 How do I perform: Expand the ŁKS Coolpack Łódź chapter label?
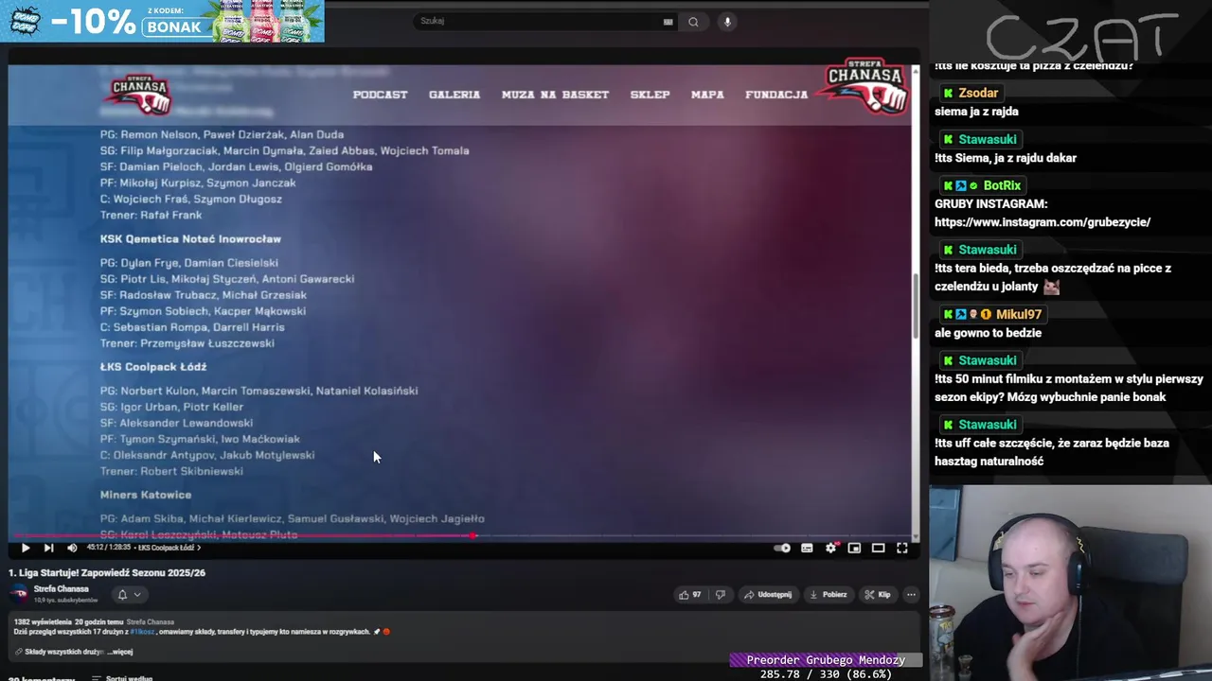pyautogui.click(x=169, y=548)
